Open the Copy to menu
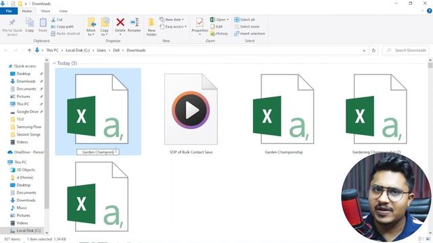This screenshot has height=243, width=433. coord(104,27)
